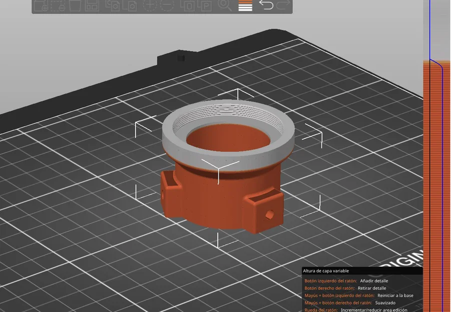The image size is (451, 312).
Task: Click the "Rueda del ratón:" label
Action: pos(321,310)
